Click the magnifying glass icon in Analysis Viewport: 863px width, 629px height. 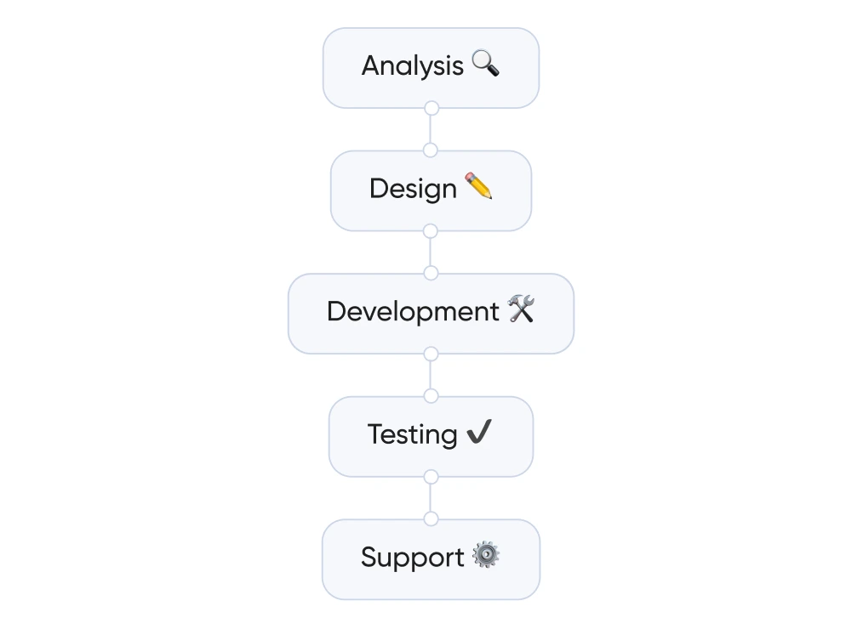point(485,64)
